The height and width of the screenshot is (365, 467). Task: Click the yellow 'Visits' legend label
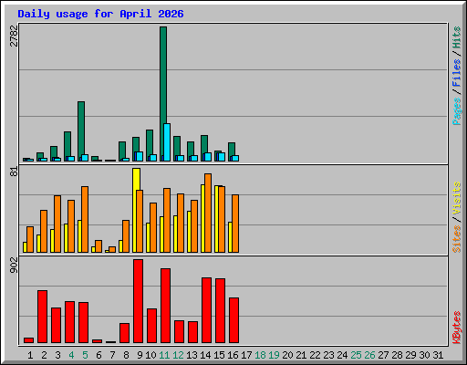[456, 199]
